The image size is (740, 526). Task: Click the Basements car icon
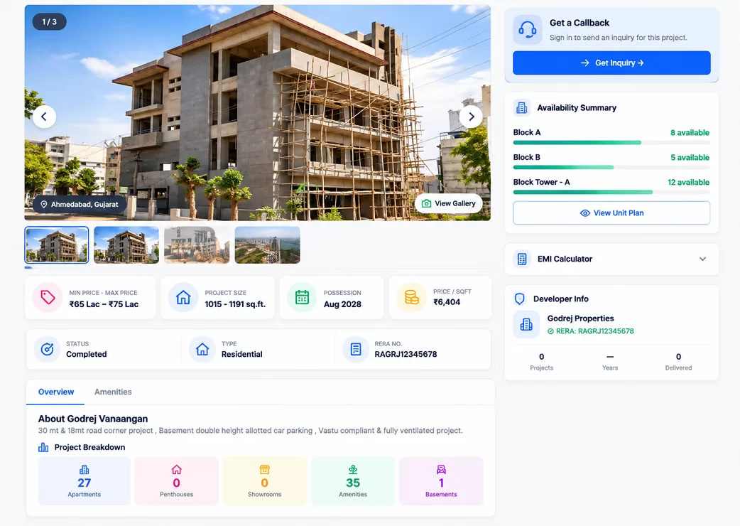[441, 469]
